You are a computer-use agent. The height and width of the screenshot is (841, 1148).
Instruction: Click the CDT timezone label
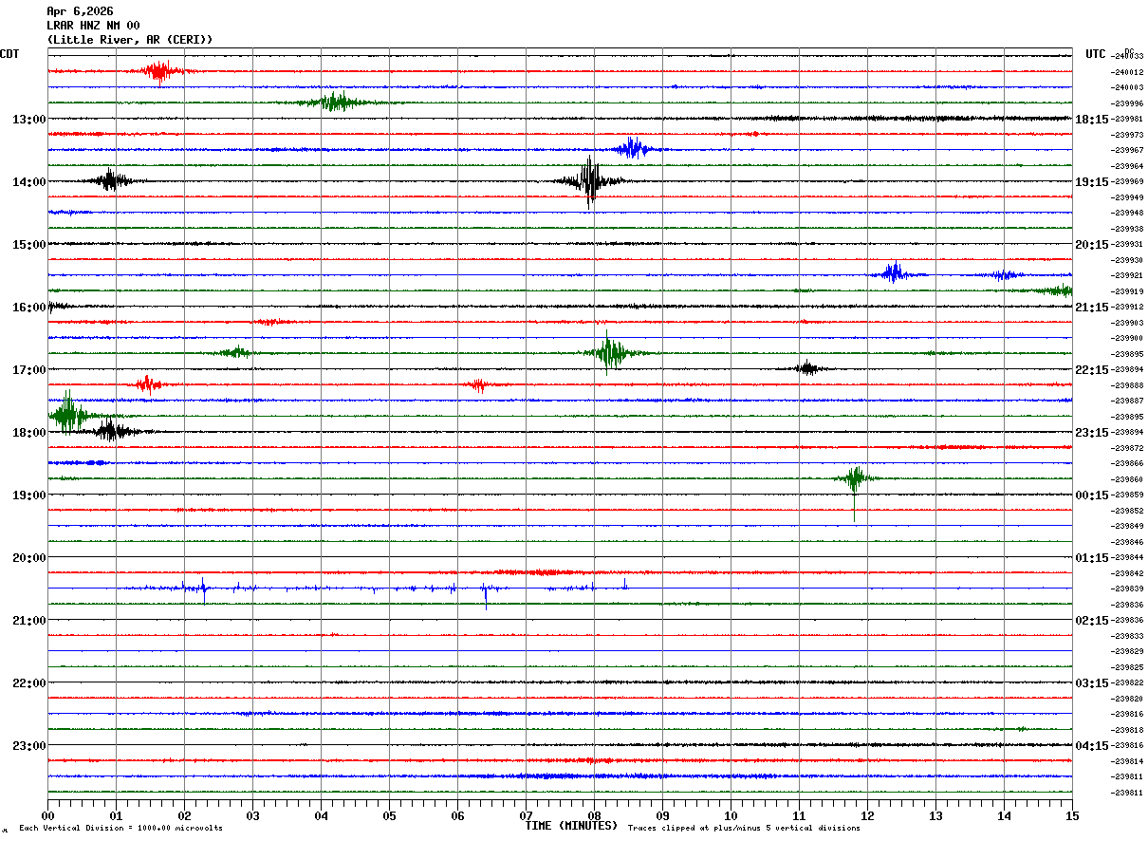tap(9, 54)
